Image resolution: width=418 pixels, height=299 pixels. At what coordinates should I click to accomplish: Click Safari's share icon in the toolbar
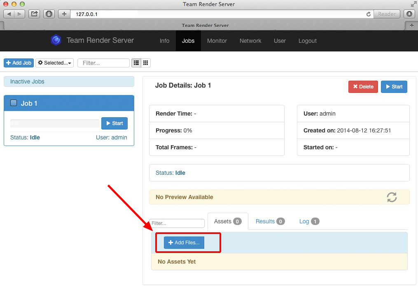(x=34, y=14)
